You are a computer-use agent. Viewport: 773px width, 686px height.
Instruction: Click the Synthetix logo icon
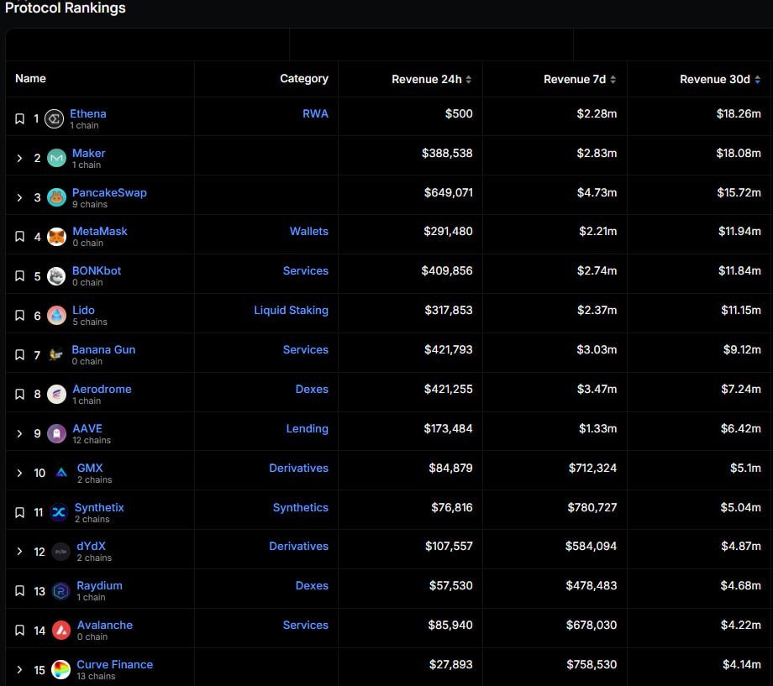click(59, 512)
